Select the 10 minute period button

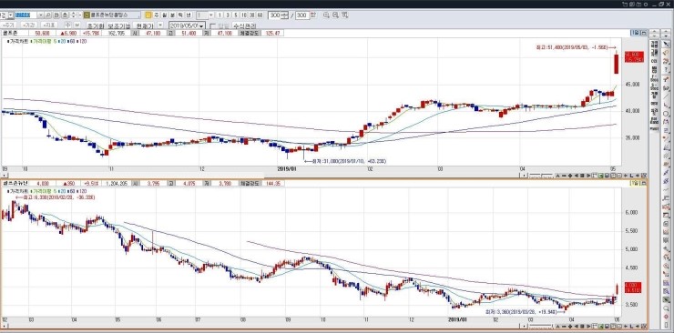244,15
